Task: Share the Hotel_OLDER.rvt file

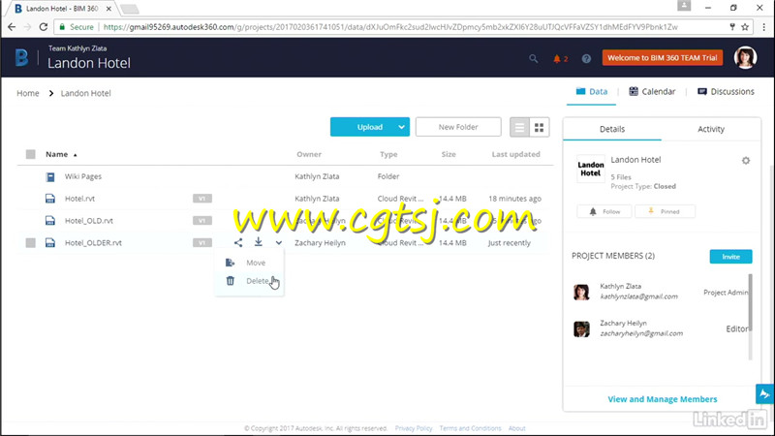Action: click(238, 243)
